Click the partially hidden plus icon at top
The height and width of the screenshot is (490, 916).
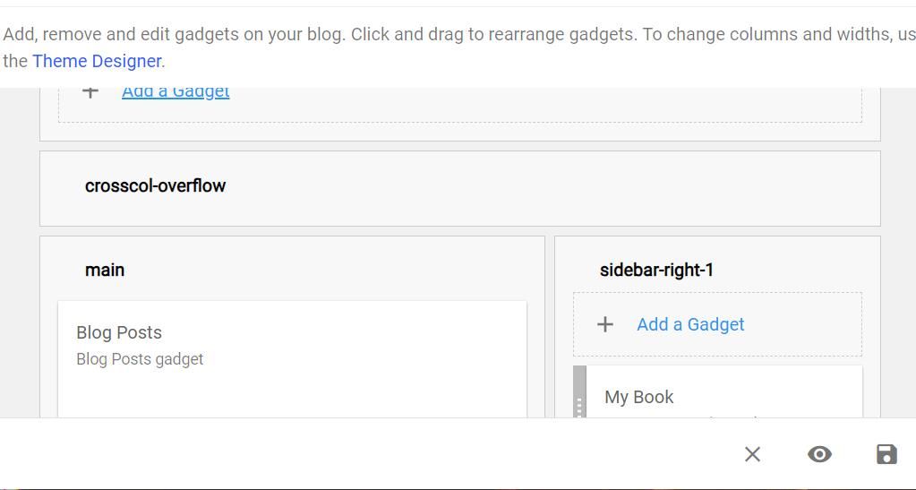(x=90, y=91)
